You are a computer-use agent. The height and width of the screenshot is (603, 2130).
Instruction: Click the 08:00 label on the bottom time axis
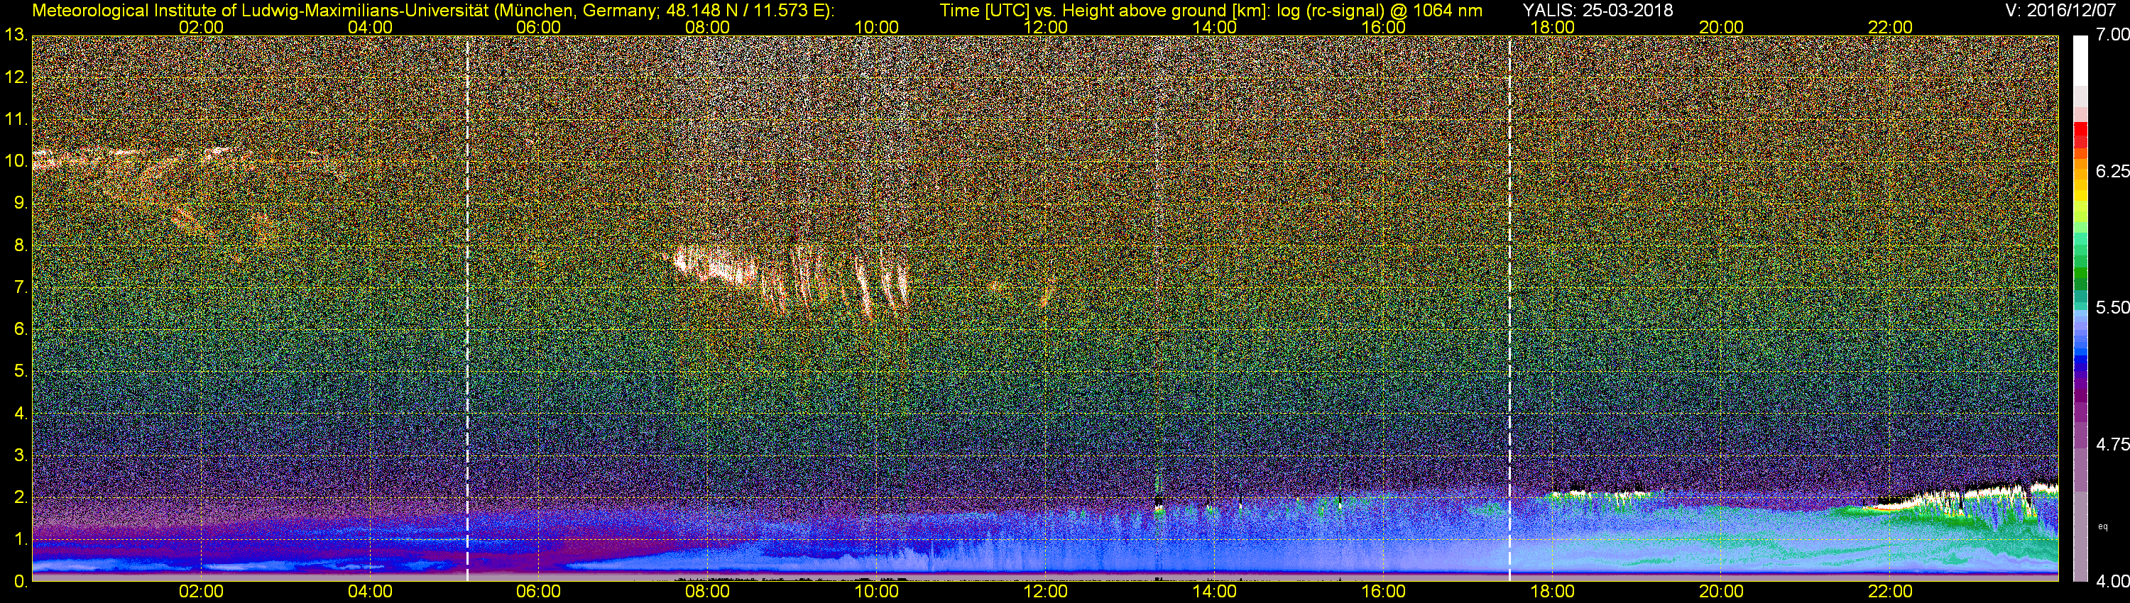pyautogui.click(x=708, y=592)
